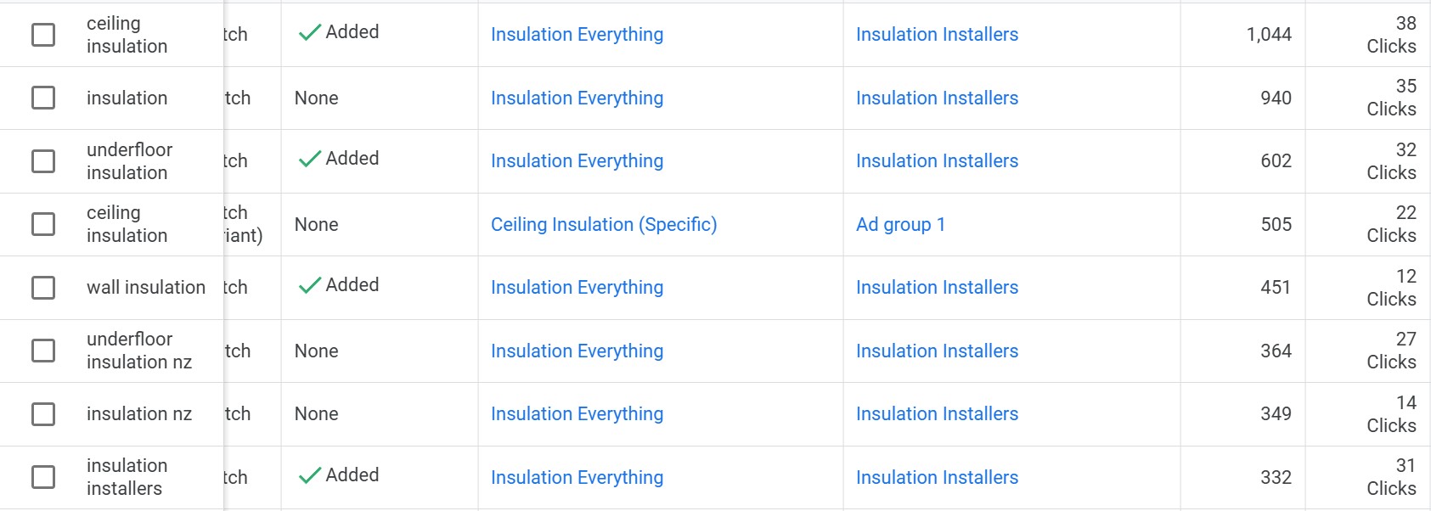
Task: Click the 505 impressions on ceiling insulation variant
Action: point(1275,225)
